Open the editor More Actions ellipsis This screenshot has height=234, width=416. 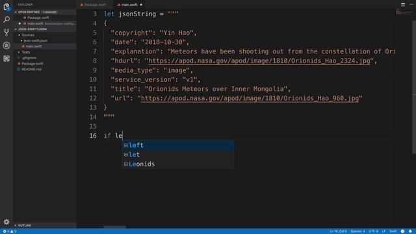pyautogui.click(x=411, y=5)
